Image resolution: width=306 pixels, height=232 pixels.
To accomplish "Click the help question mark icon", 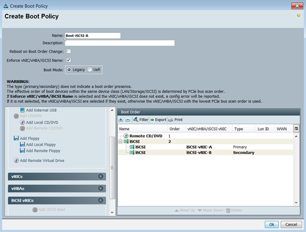I will (x=298, y=16).
